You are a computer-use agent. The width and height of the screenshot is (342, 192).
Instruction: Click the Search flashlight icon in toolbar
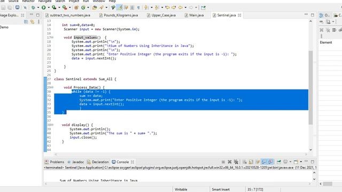click(x=102, y=7)
